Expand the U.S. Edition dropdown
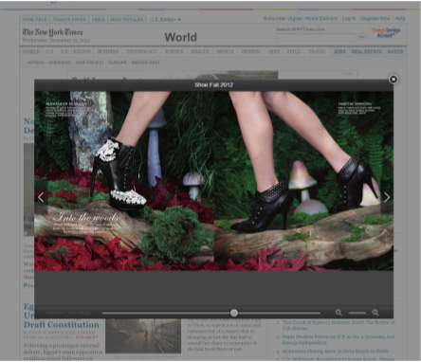 (165, 20)
